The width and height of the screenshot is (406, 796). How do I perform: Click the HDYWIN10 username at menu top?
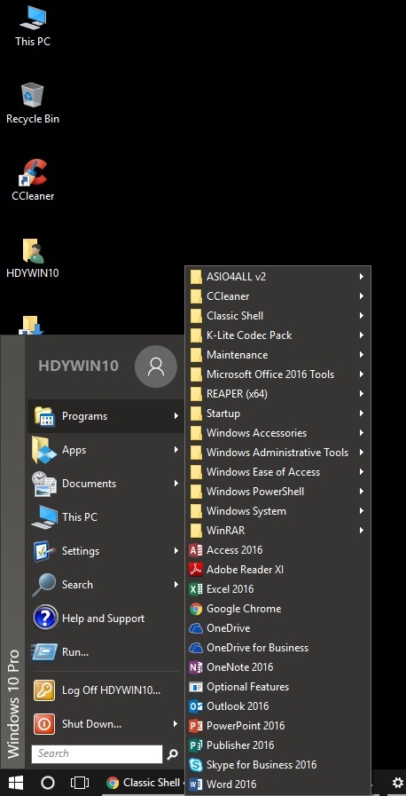(x=79, y=366)
